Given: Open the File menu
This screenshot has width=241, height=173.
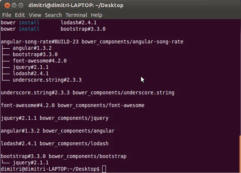Looking at the screenshot, I should pyautogui.click(x=7, y=15).
